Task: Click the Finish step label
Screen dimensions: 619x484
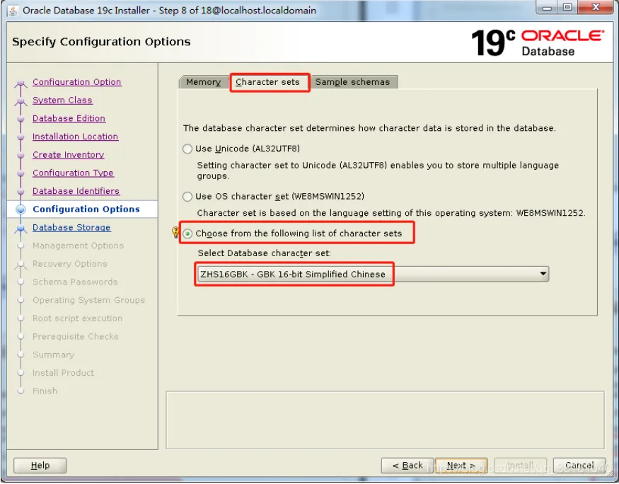Action: coord(45,391)
